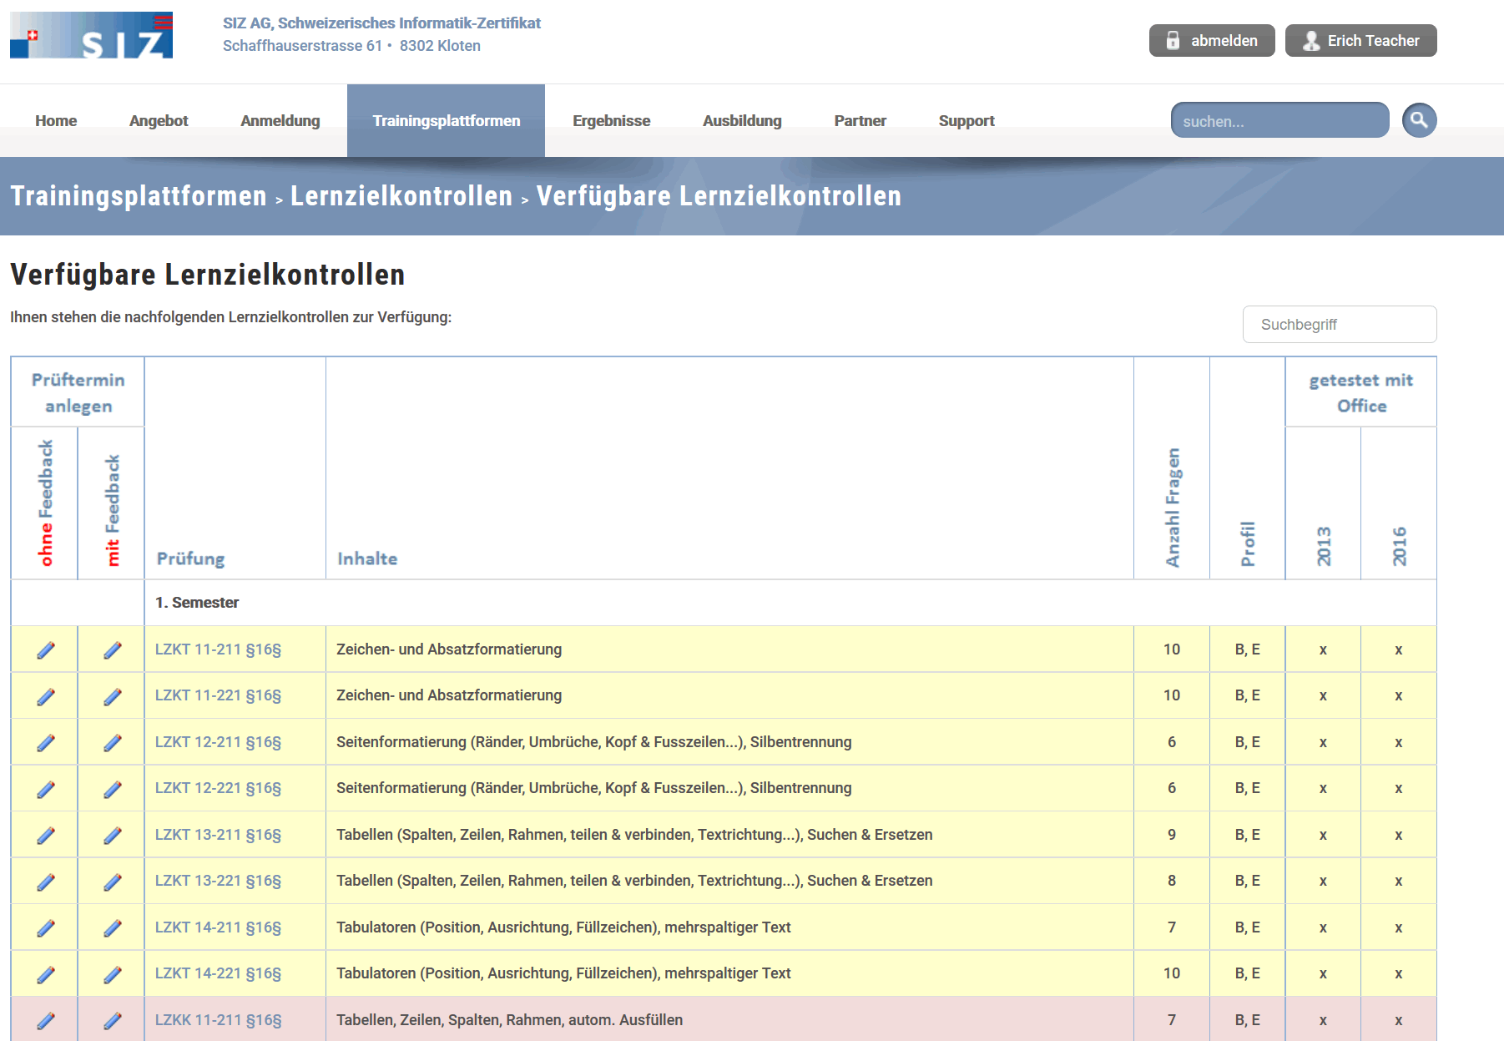The width and height of the screenshot is (1504, 1041).
Task: Focus the suchen... search field
Action: click(x=1280, y=120)
